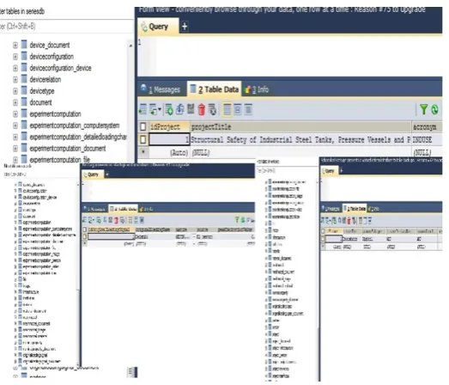Click red delete icon in bottom-right window toolbar
The image size is (449, 385).
click(349, 221)
